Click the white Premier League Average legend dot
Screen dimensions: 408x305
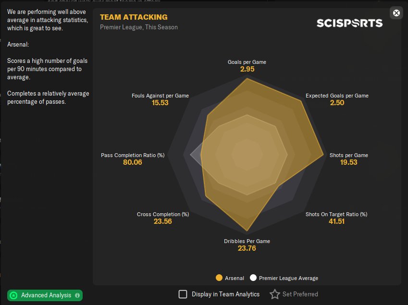[x=253, y=278]
